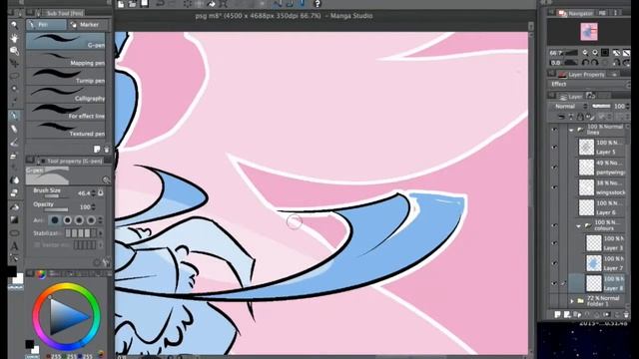Click the white sub color swatch
The height and width of the screenshot is (359, 639).
pos(18,278)
